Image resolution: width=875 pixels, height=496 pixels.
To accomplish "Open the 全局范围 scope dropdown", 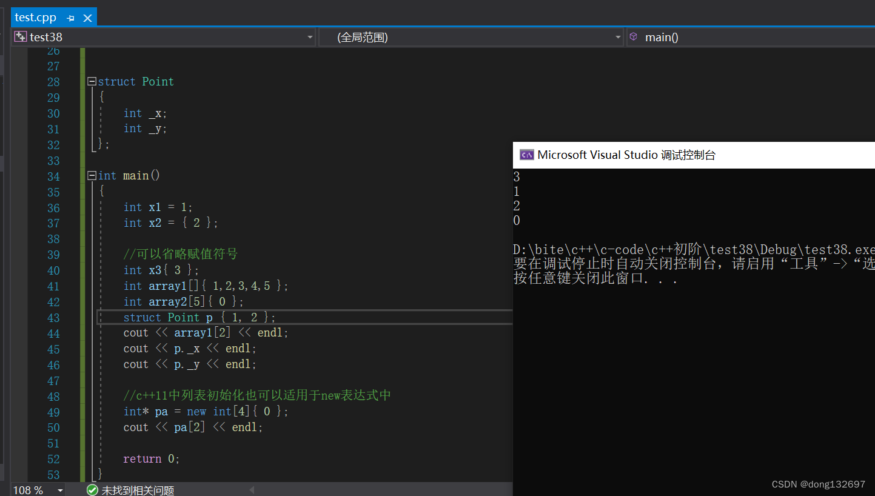I will click(x=618, y=37).
